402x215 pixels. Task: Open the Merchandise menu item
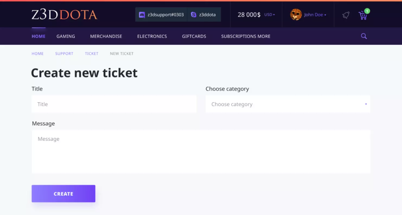click(x=106, y=36)
